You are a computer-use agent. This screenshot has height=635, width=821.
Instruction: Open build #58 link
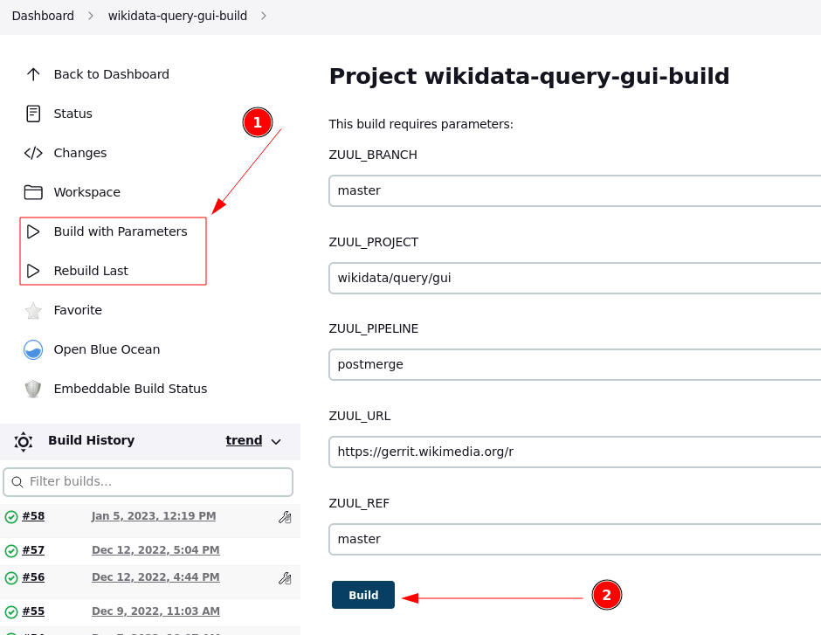click(33, 516)
